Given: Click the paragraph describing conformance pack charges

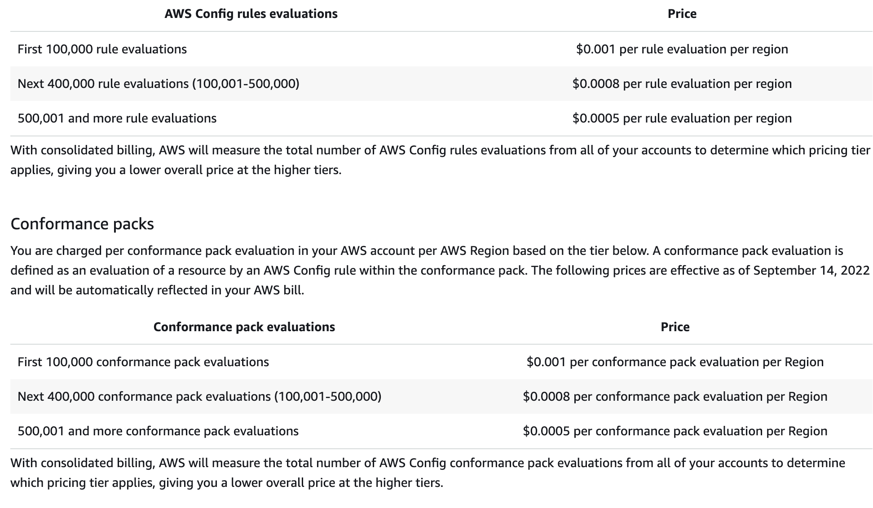Looking at the screenshot, I should coord(440,270).
